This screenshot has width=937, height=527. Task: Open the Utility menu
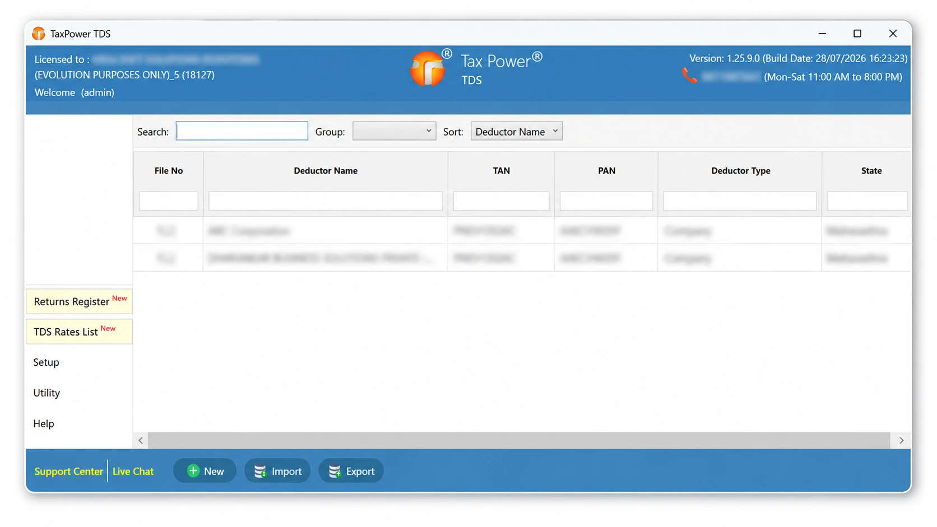(x=47, y=393)
